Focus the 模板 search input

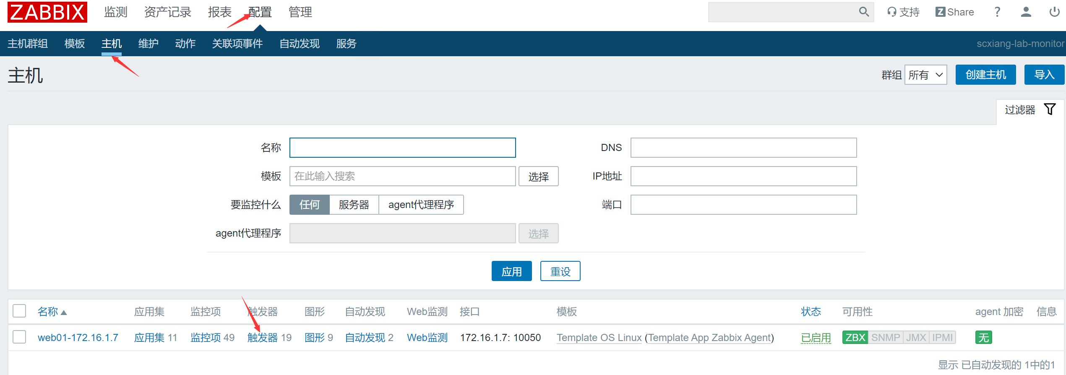(x=403, y=176)
